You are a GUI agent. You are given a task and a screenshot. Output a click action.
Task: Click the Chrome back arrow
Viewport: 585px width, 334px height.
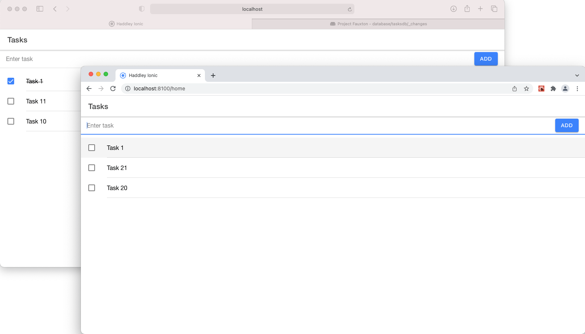pyautogui.click(x=89, y=89)
